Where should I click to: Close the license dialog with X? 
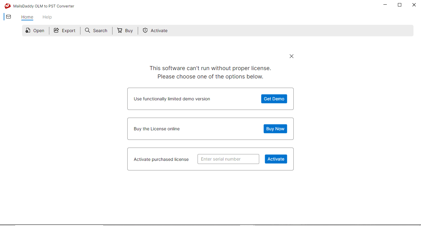(x=292, y=56)
